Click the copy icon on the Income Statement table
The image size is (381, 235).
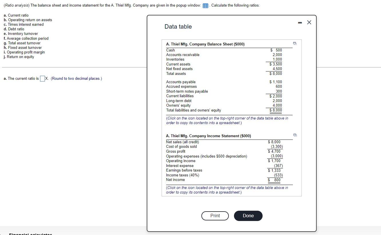tap(295, 135)
